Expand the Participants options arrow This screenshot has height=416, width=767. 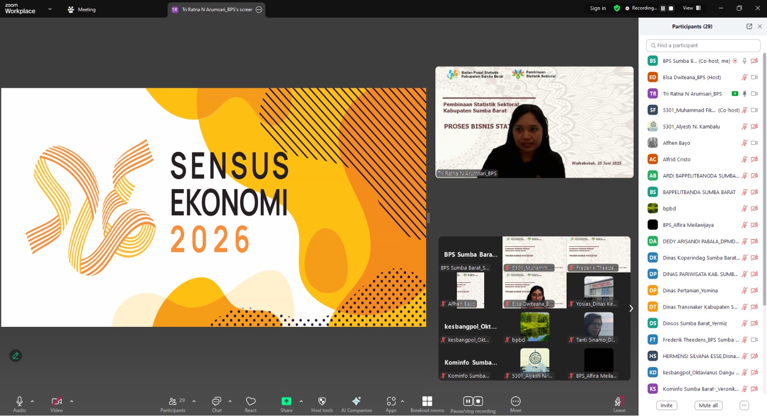click(194, 401)
